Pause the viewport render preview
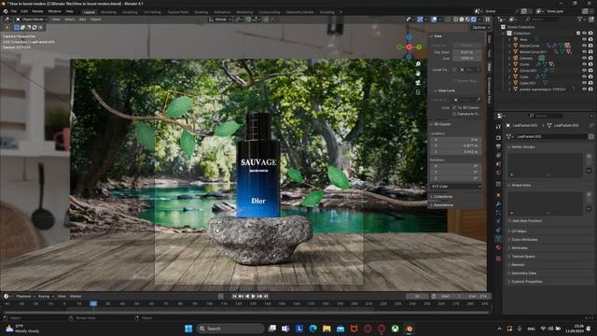This screenshot has width=597, height=336. pyautogui.click(x=487, y=19)
